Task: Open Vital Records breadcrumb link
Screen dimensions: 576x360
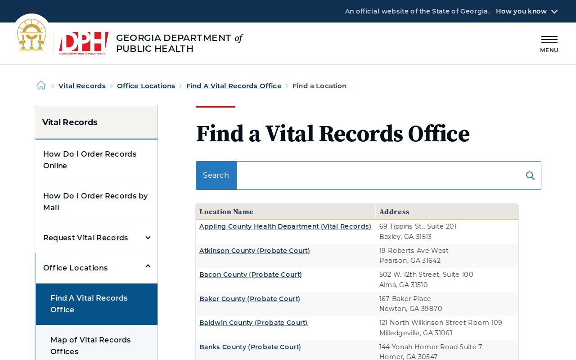Action: (82, 86)
